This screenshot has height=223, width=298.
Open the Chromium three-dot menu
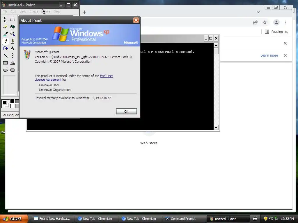tap(286, 23)
